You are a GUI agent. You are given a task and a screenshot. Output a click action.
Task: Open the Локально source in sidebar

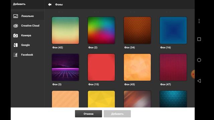coord(27,16)
